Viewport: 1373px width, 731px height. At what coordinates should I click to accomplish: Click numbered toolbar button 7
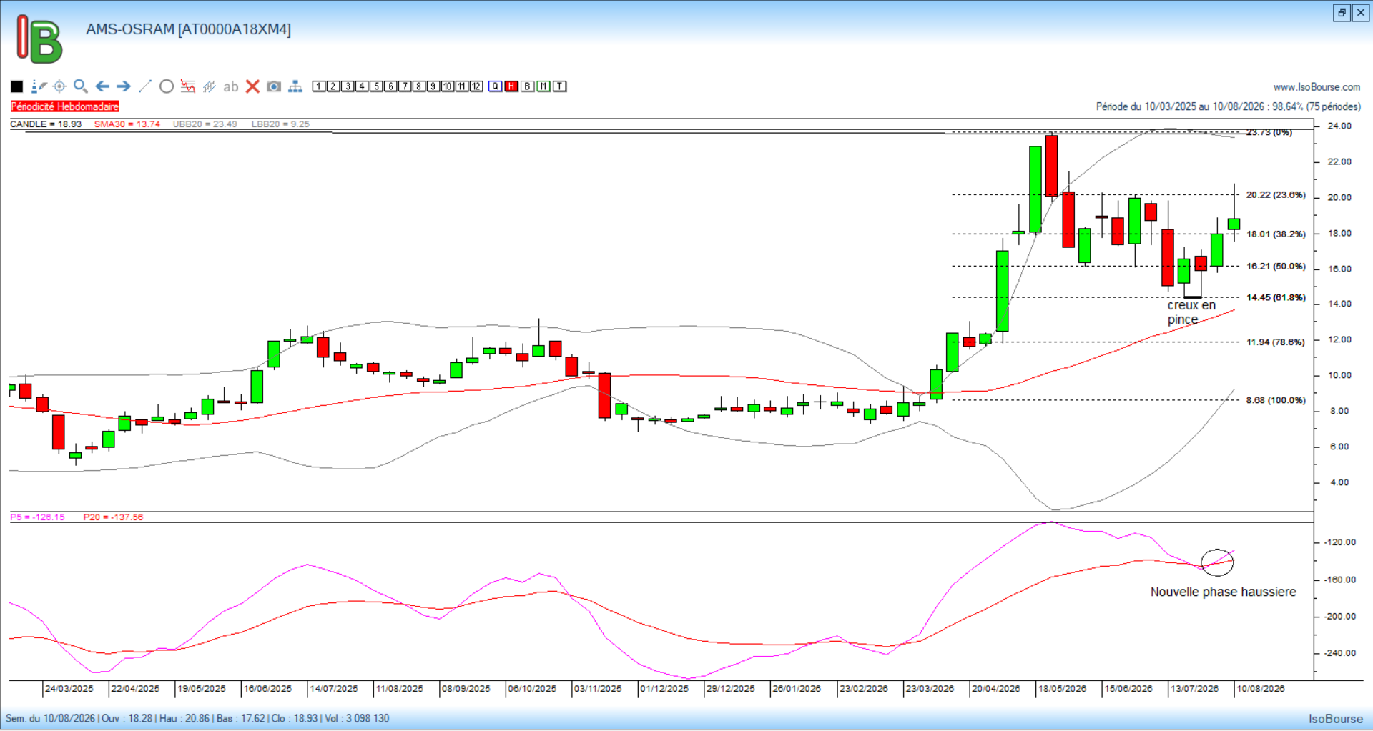[x=405, y=86]
